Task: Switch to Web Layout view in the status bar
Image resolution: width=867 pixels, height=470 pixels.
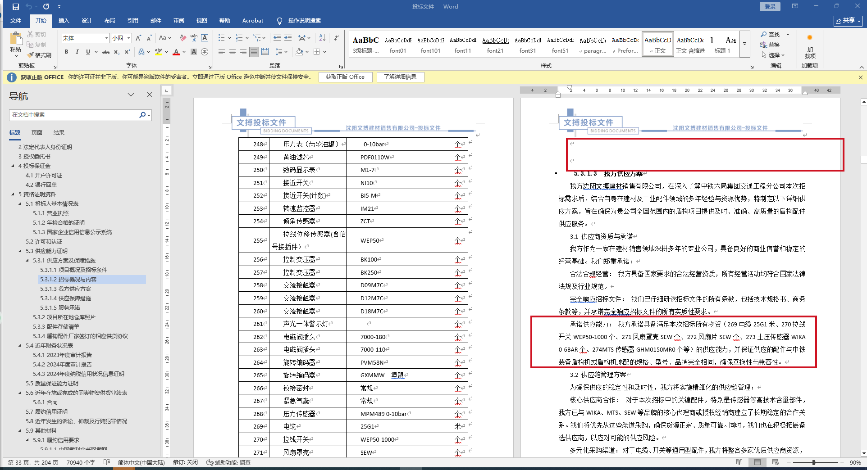Action: click(x=775, y=462)
